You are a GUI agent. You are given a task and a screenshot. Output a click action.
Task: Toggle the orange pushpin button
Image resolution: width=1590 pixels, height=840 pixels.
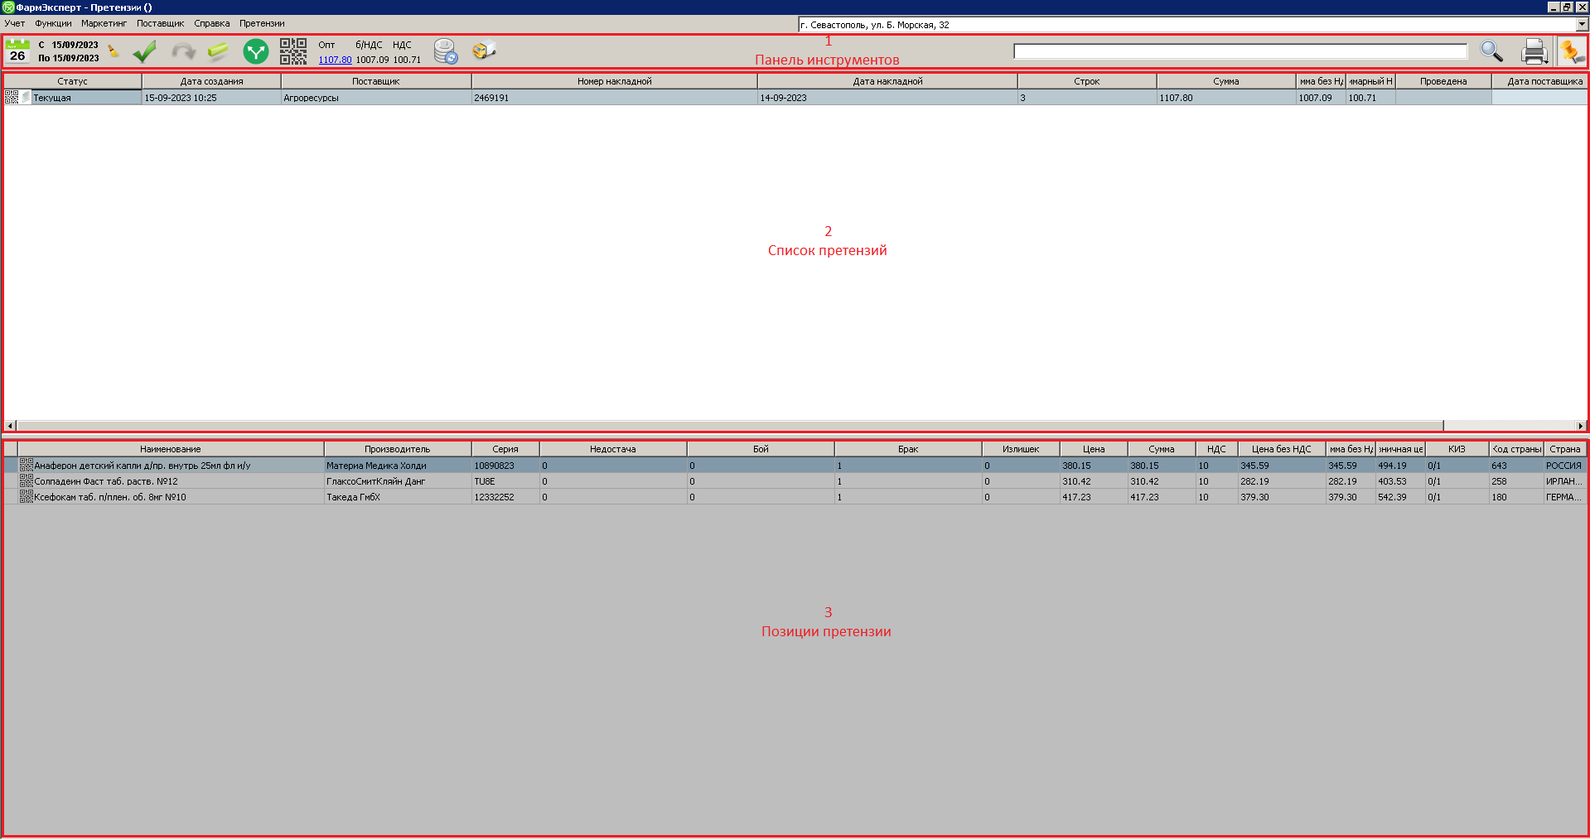(x=1571, y=51)
